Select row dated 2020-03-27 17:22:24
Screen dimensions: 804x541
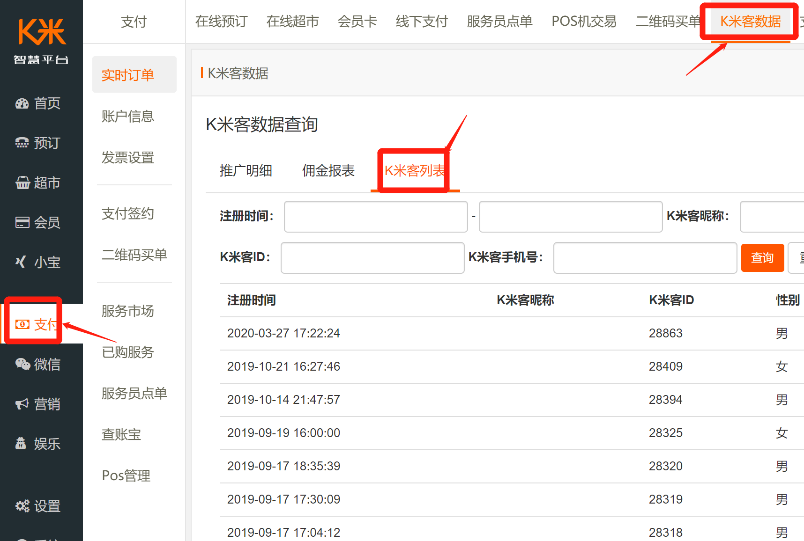tap(512, 333)
